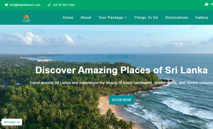Click the partially visible TA text link

click(x=211, y=4)
